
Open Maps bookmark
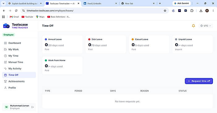pos(40,17)
